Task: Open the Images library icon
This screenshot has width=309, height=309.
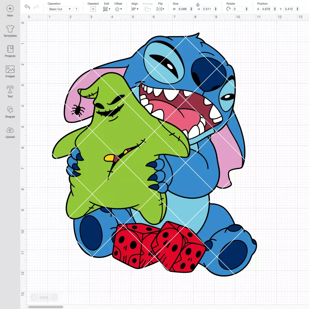Action: [10, 69]
